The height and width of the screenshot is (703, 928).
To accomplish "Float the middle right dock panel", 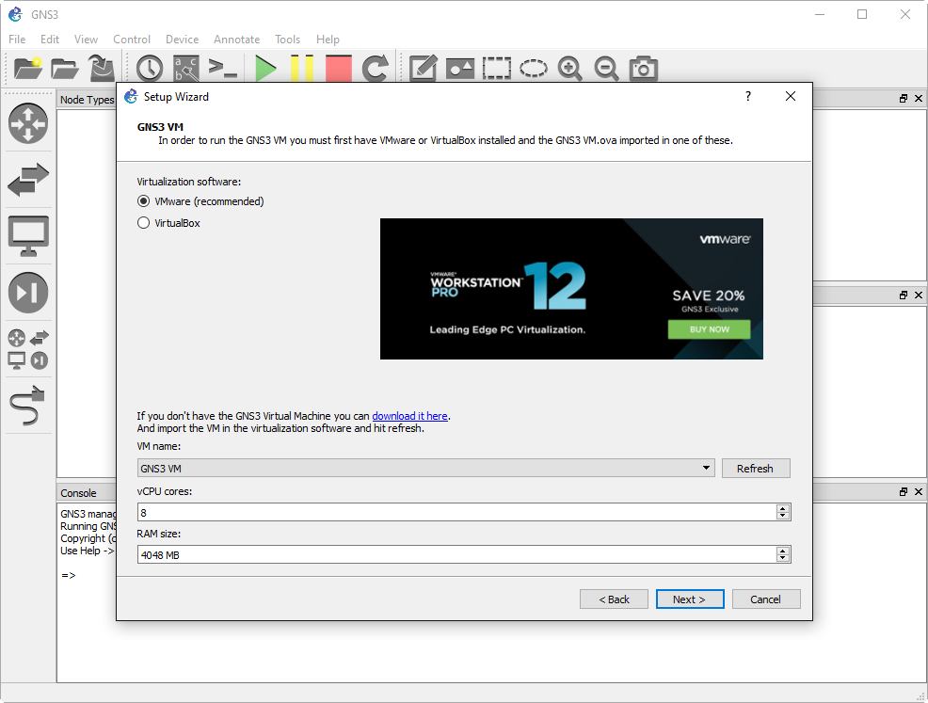I will pos(904,295).
